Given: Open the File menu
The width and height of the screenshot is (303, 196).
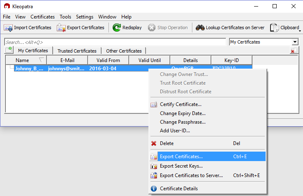Looking at the screenshot, I should (7, 17).
